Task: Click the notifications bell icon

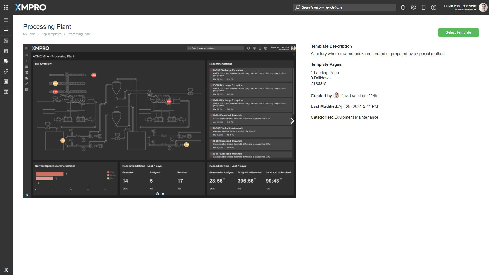Action: pos(403,7)
